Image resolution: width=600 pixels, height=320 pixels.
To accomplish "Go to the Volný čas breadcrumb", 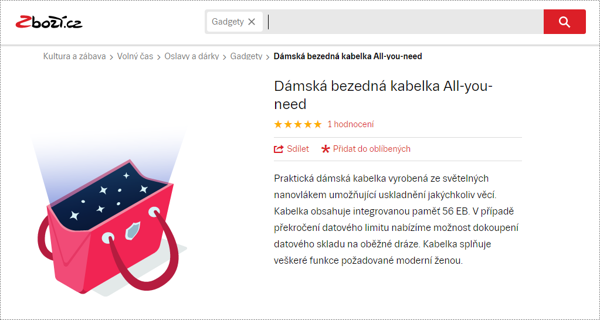I will tap(135, 57).
